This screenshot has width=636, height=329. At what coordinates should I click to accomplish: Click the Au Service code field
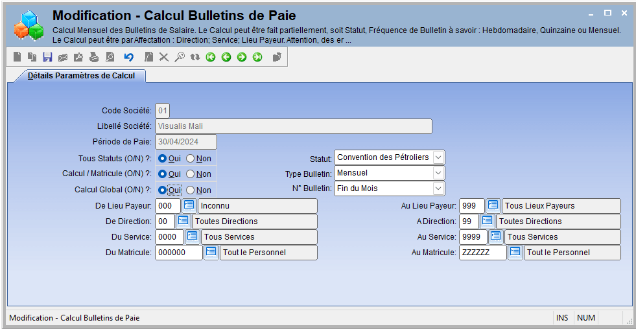pyautogui.click(x=473, y=237)
